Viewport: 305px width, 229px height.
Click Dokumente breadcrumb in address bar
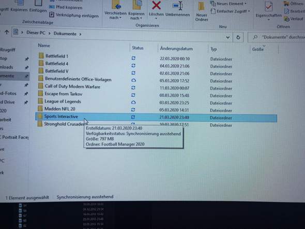(65, 34)
